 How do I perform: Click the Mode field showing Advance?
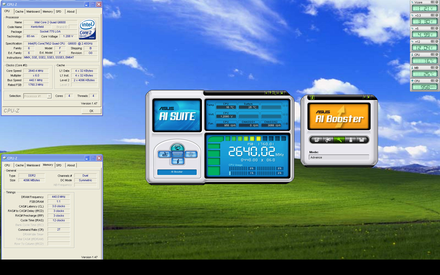tap(339, 157)
